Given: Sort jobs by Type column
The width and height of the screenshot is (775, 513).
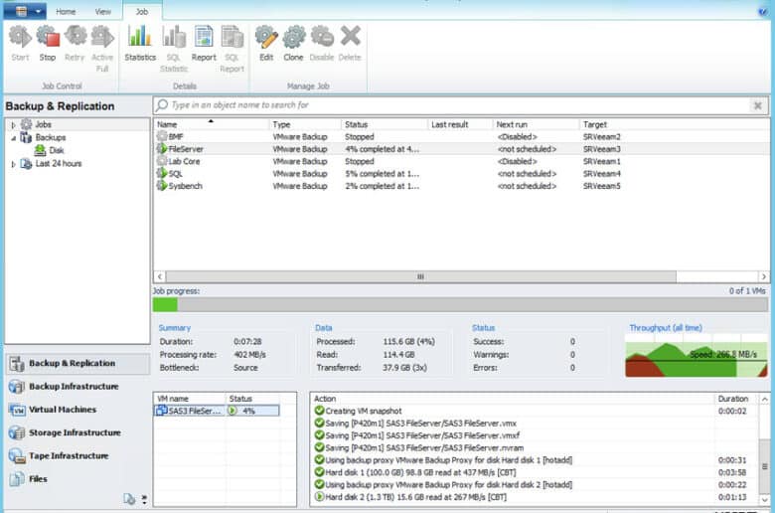Looking at the screenshot, I should tap(305, 124).
